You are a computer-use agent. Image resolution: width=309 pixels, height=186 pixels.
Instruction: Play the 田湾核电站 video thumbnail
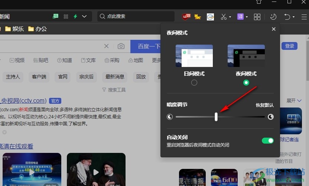coord(32,169)
